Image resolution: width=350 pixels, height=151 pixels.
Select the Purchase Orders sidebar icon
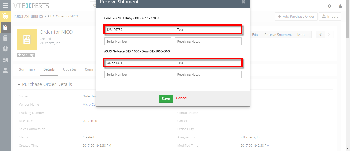tap(5, 27)
